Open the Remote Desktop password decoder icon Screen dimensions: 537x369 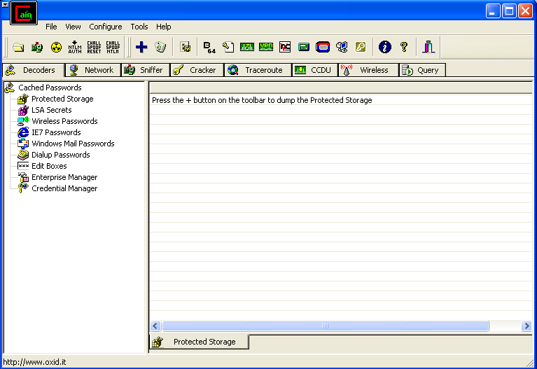point(342,47)
